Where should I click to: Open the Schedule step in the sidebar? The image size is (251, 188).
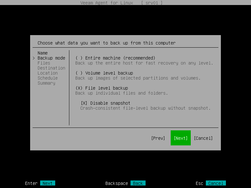[47, 78]
